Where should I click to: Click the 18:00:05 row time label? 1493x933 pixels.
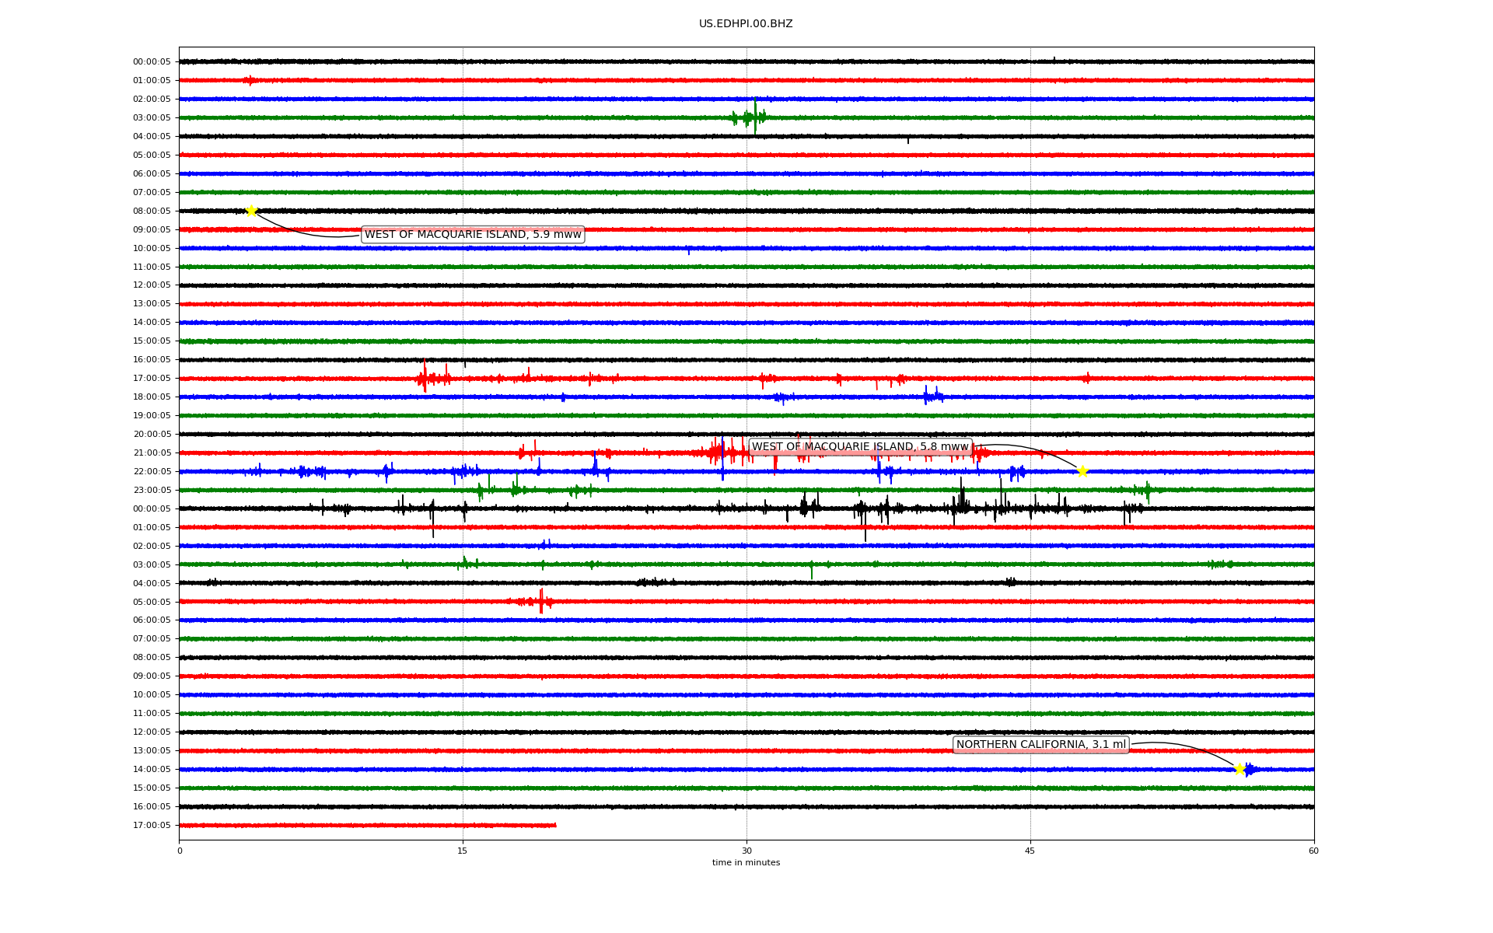tap(152, 397)
